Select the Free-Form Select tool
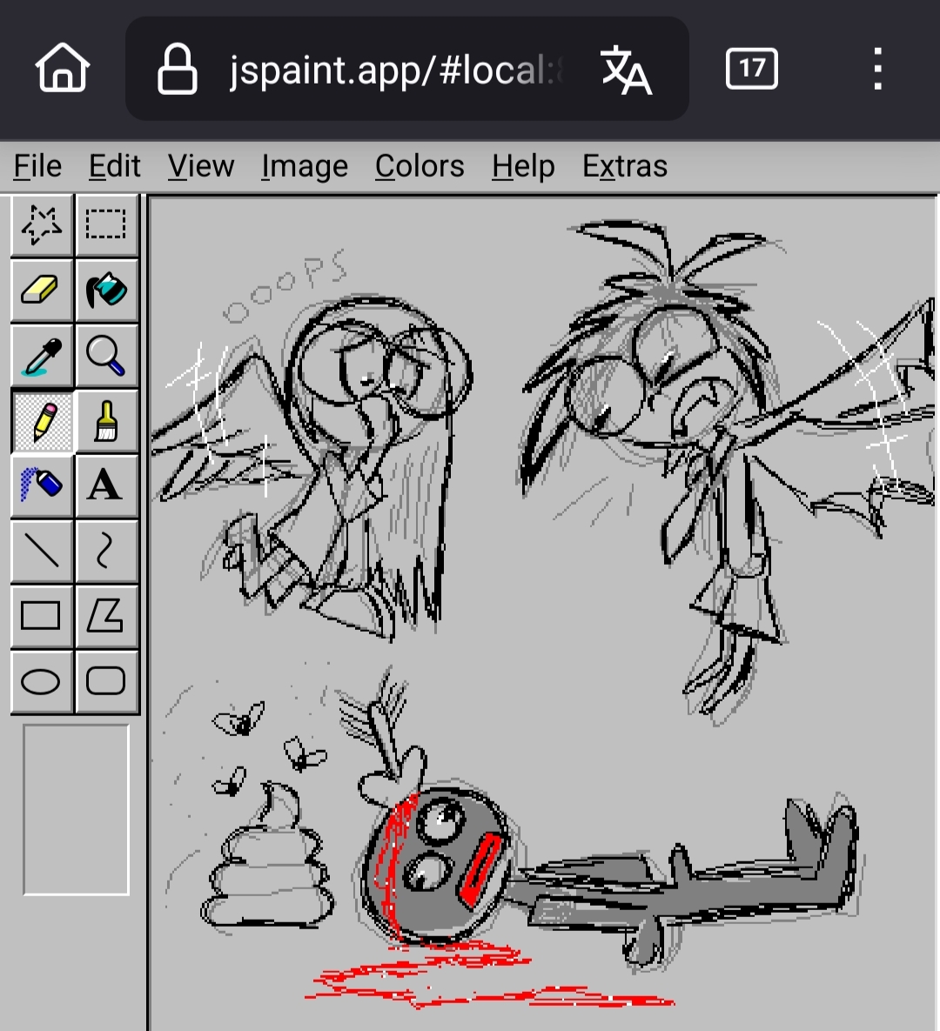This screenshot has height=1031, width=940. (x=42, y=224)
